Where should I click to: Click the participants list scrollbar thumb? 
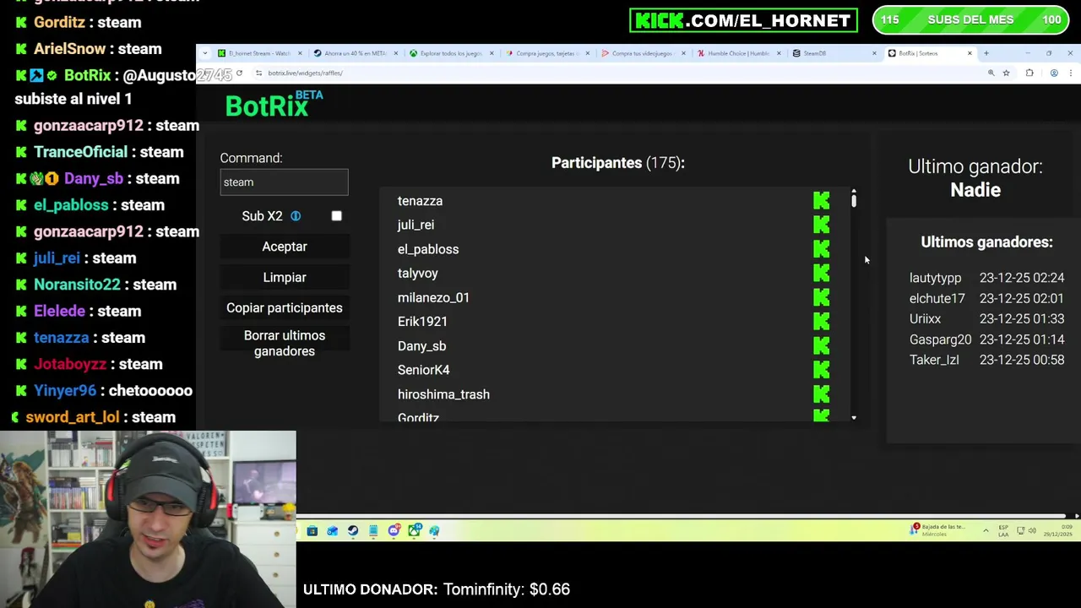coord(854,201)
